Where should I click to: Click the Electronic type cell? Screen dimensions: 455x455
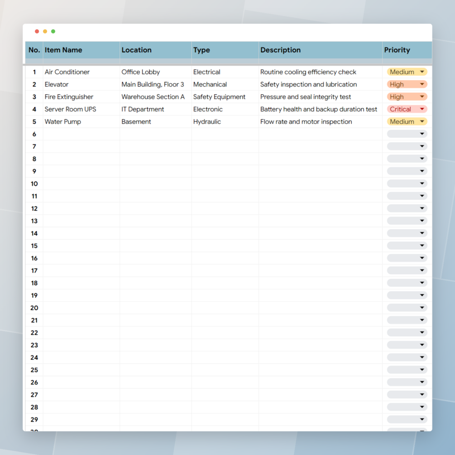[225, 109]
